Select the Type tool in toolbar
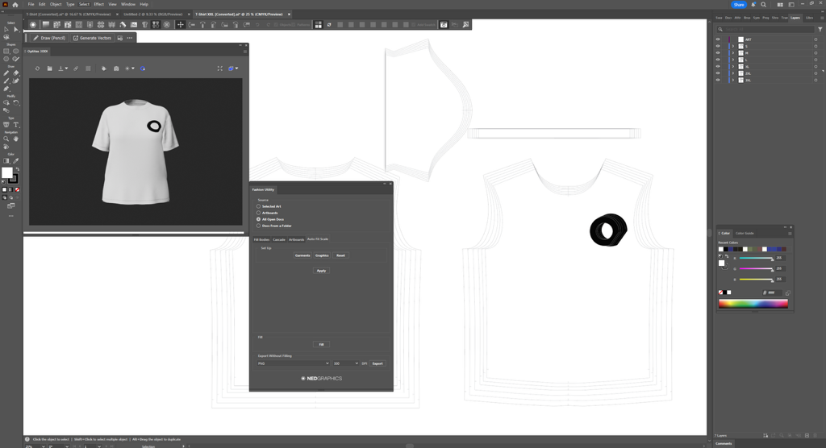The image size is (826, 448). 16,125
